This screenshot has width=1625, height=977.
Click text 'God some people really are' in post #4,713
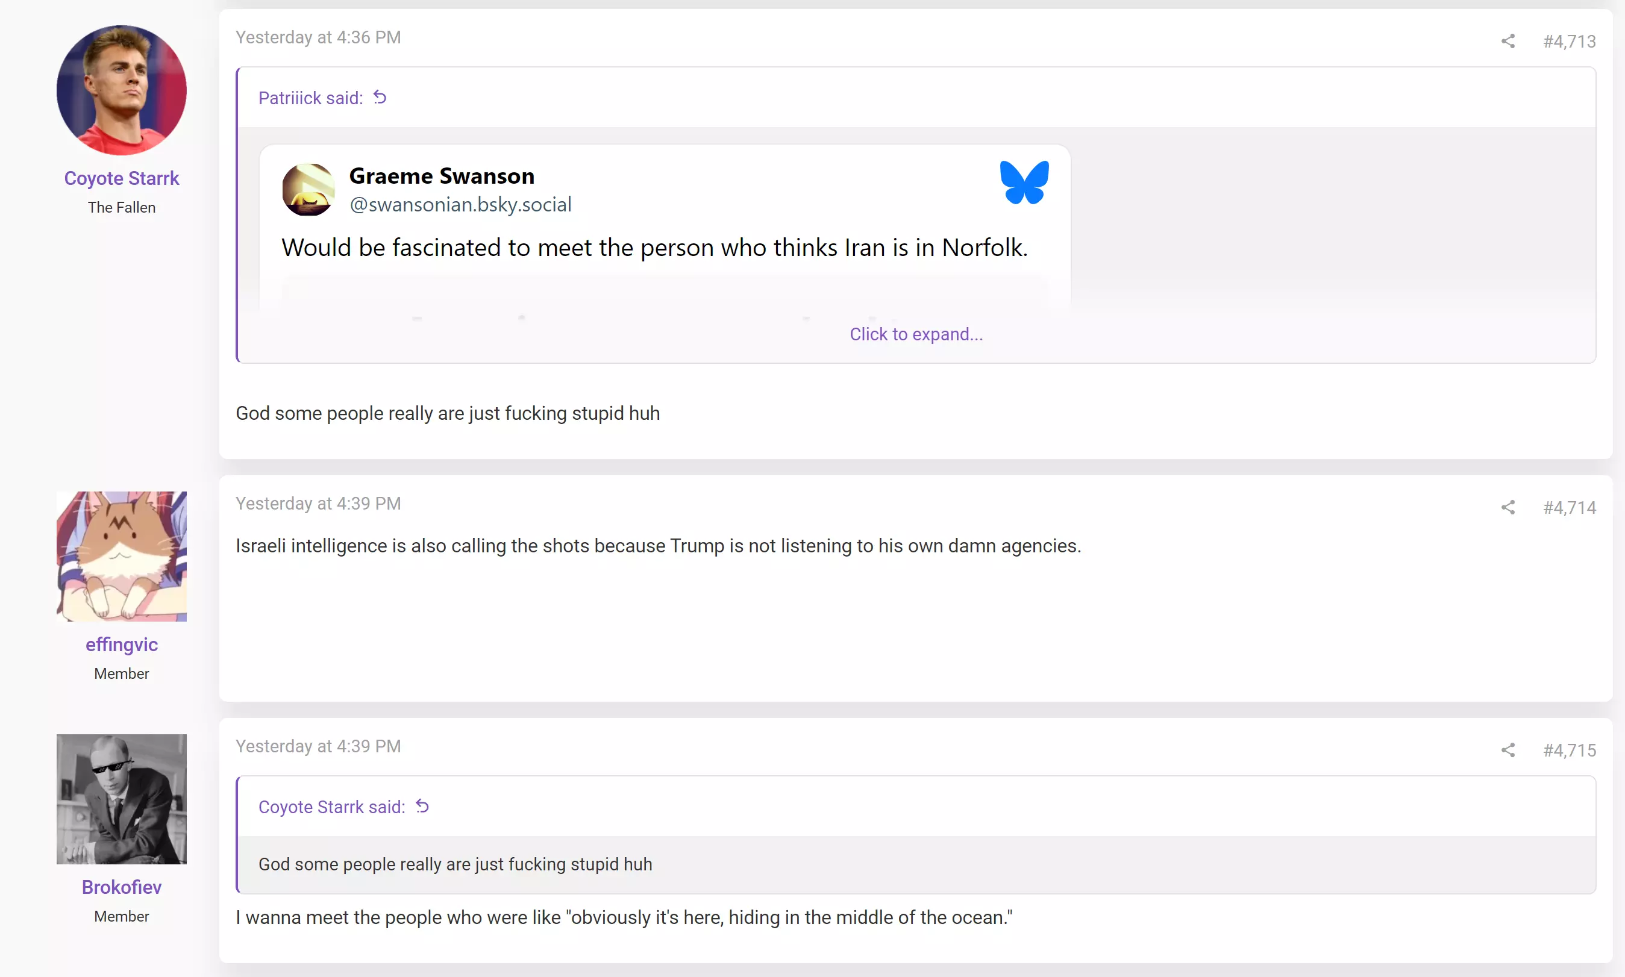point(448,413)
